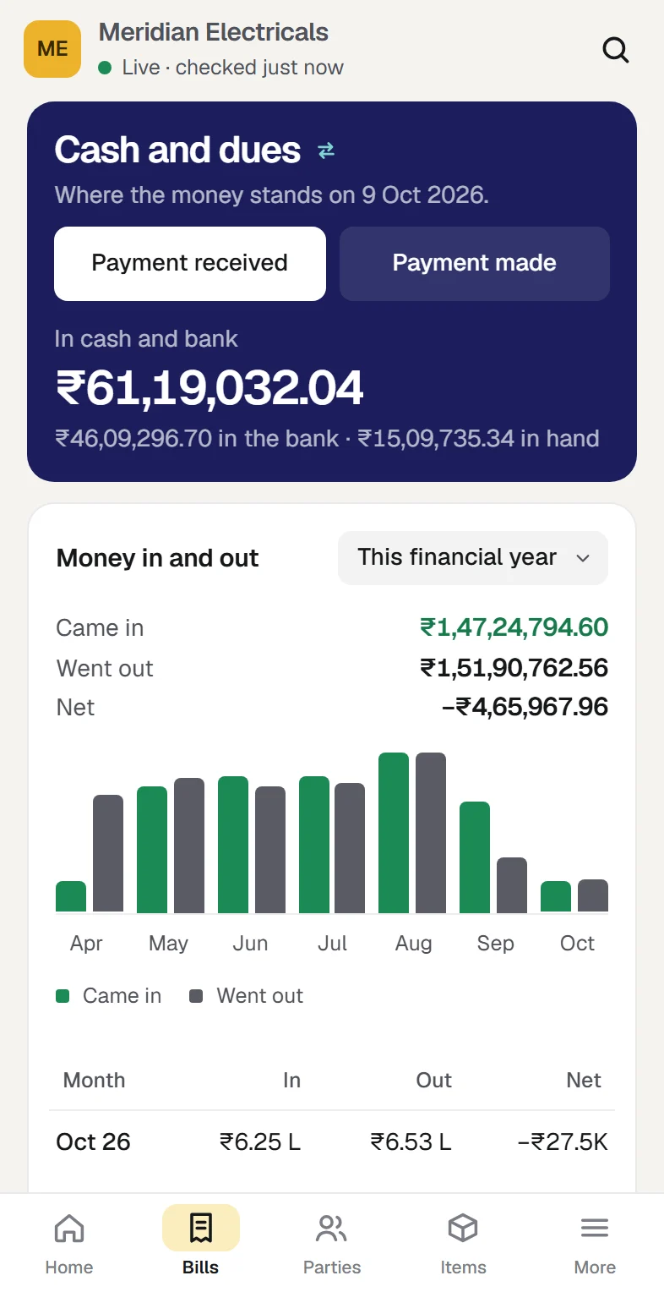Open Items box icon
The height and width of the screenshot is (1292, 664).
463,1229
